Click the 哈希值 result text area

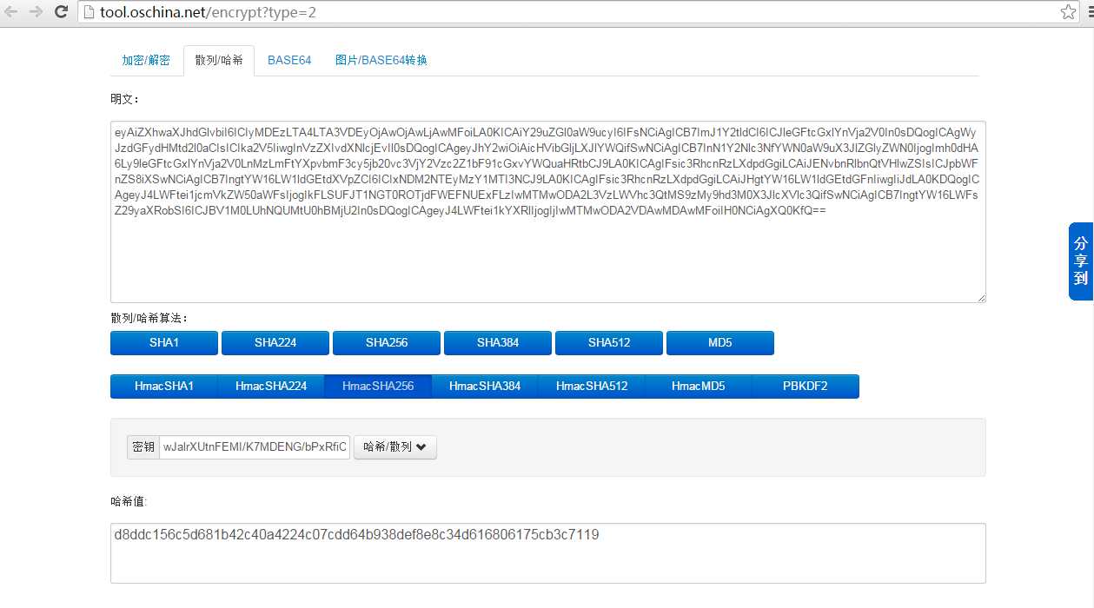(548, 553)
